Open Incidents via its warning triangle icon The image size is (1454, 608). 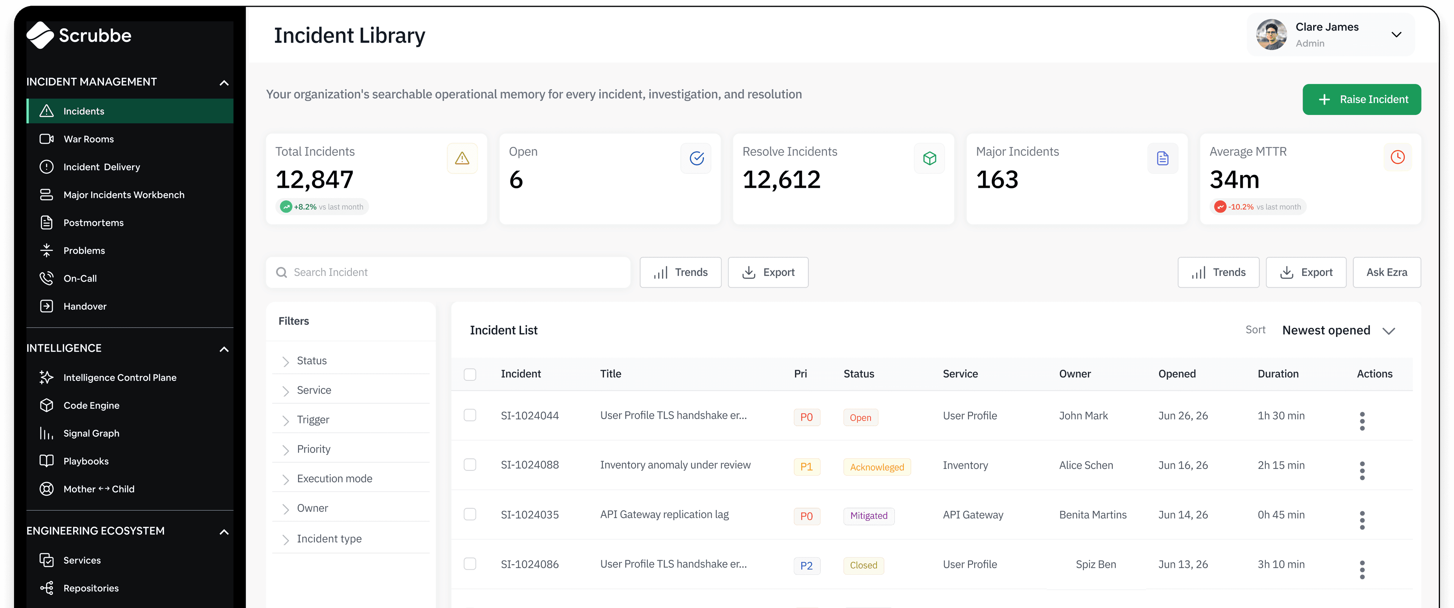tap(47, 111)
